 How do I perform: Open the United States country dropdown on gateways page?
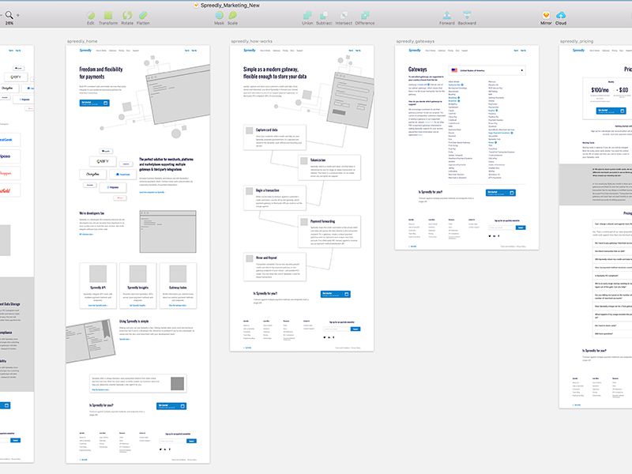tap(487, 70)
